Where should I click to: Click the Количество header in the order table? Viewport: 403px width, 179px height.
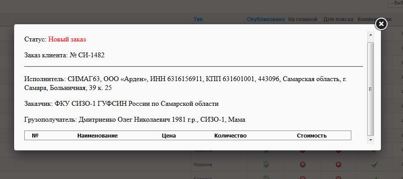click(x=230, y=135)
